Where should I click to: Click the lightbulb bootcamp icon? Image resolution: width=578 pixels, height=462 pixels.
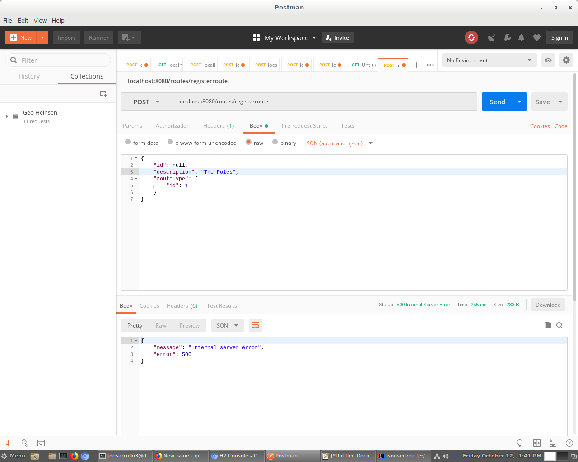(x=520, y=443)
